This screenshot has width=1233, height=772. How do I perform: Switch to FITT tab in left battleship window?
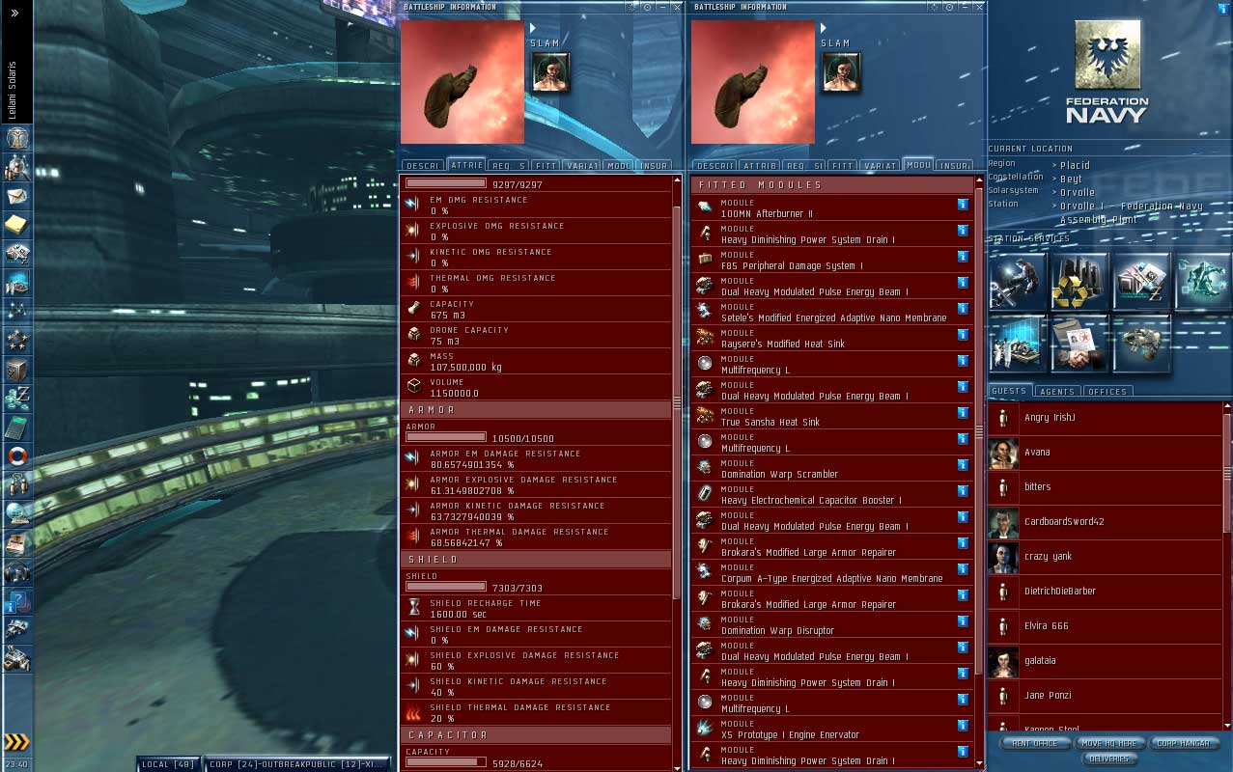point(546,166)
